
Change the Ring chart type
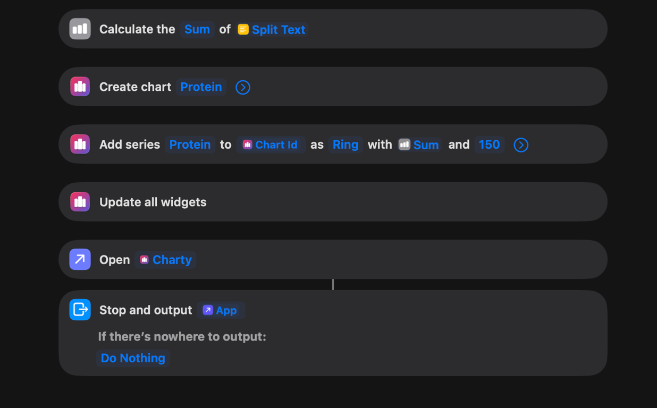point(345,145)
